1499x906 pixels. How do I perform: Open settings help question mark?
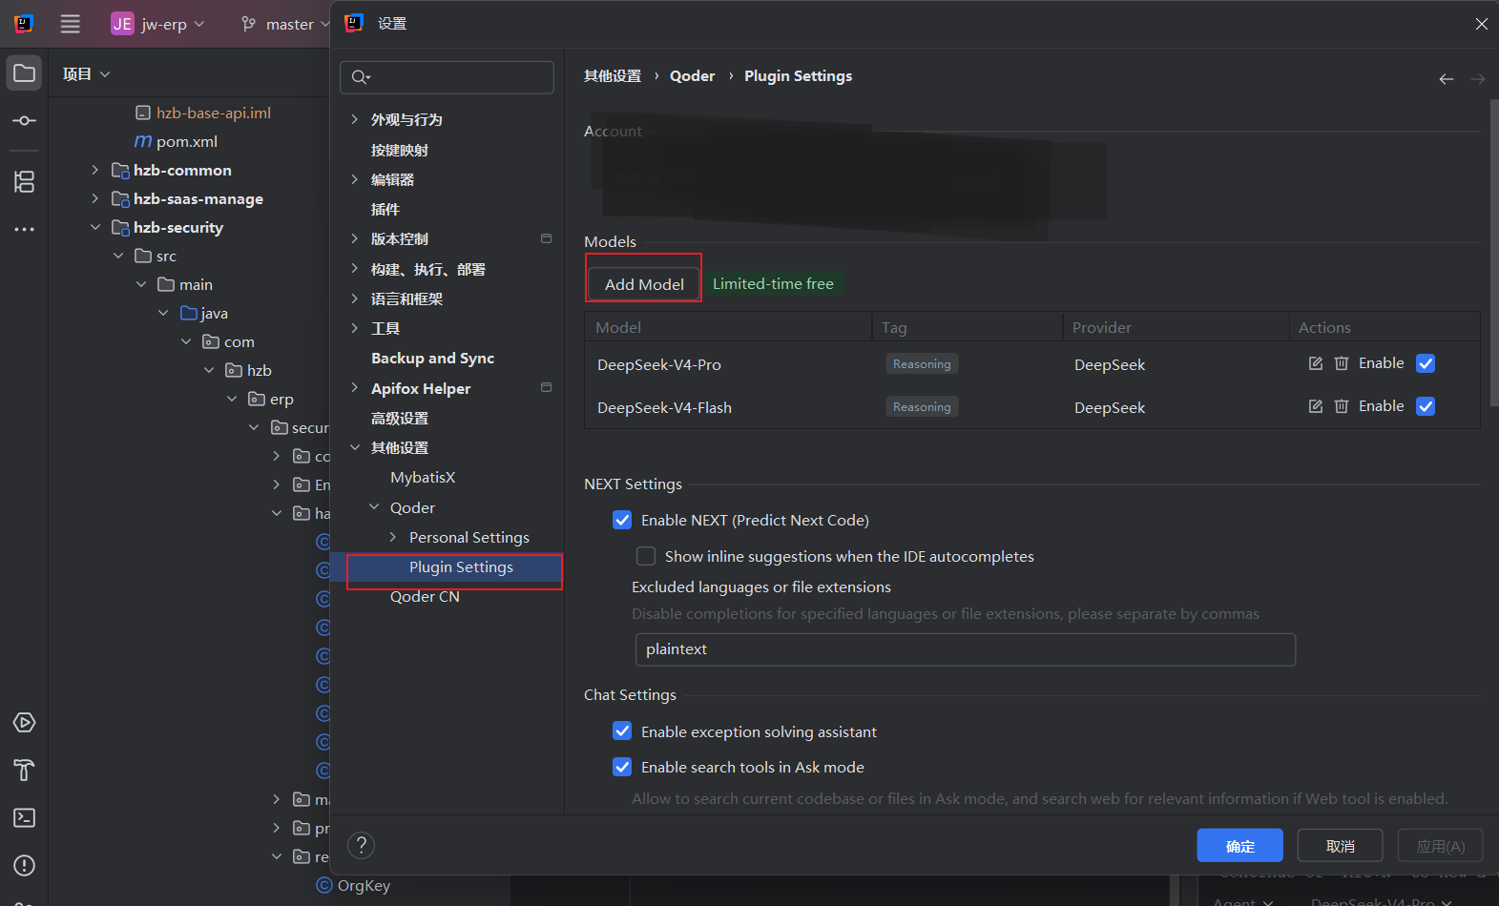click(361, 845)
